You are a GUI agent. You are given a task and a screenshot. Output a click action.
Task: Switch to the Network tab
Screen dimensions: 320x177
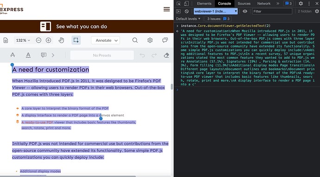(x=264, y=3)
